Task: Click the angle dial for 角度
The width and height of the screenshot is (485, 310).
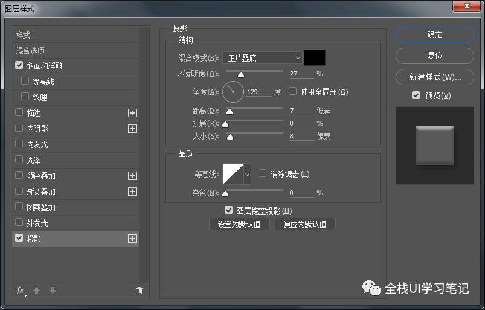Action: click(233, 92)
